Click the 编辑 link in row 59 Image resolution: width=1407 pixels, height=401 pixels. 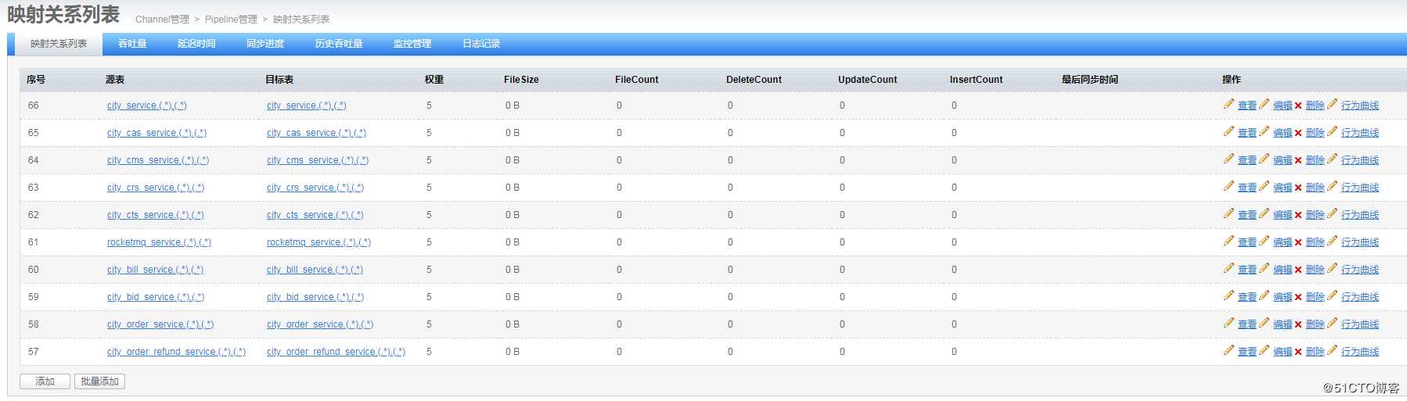(1283, 297)
